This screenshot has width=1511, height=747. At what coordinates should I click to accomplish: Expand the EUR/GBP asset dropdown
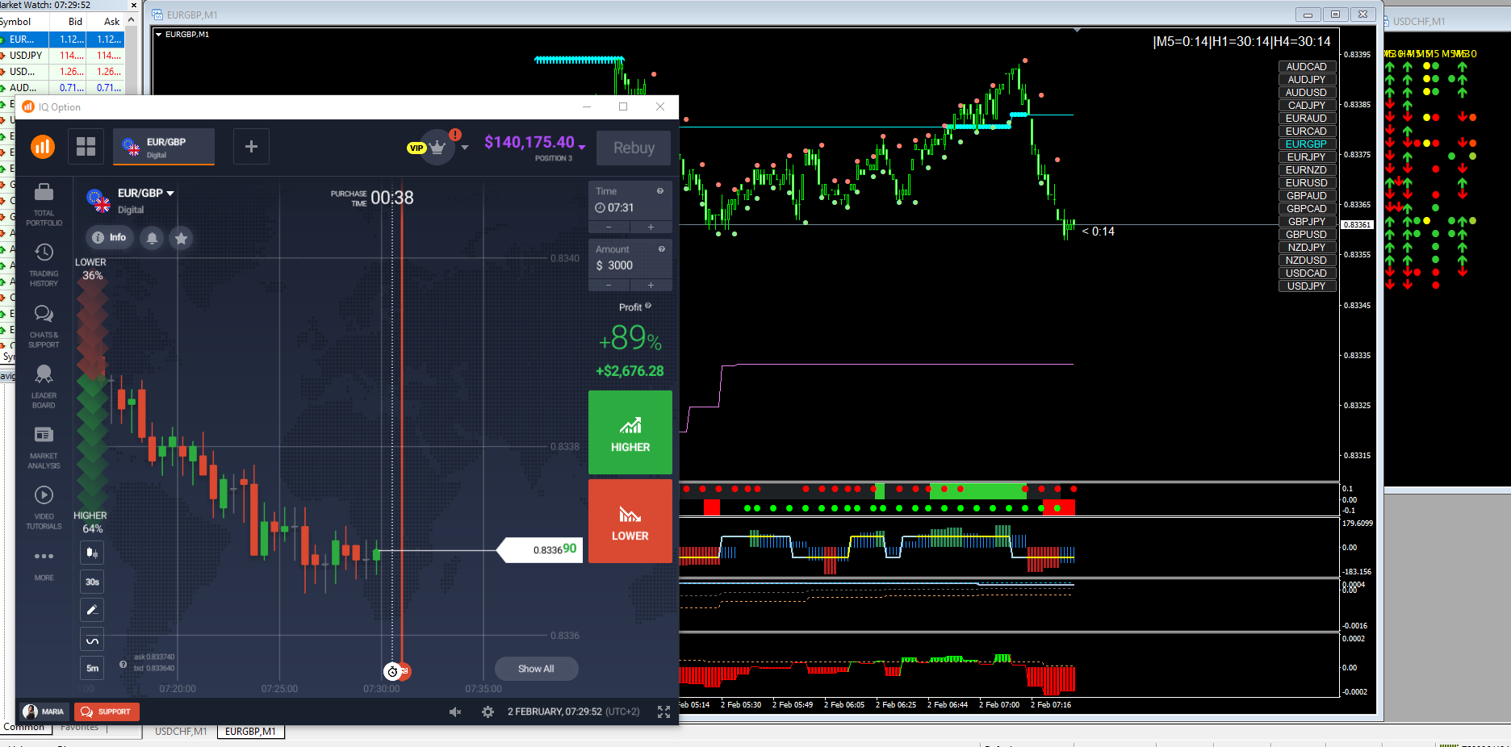(170, 194)
